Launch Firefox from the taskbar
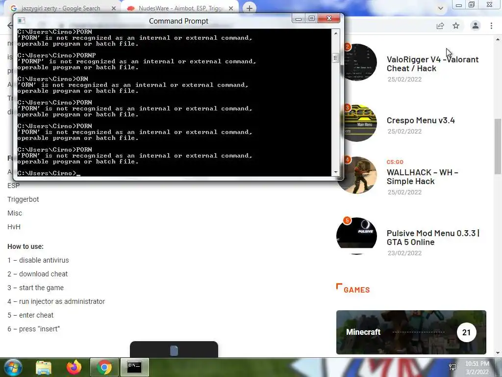The image size is (502, 377). pyautogui.click(x=74, y=367)
